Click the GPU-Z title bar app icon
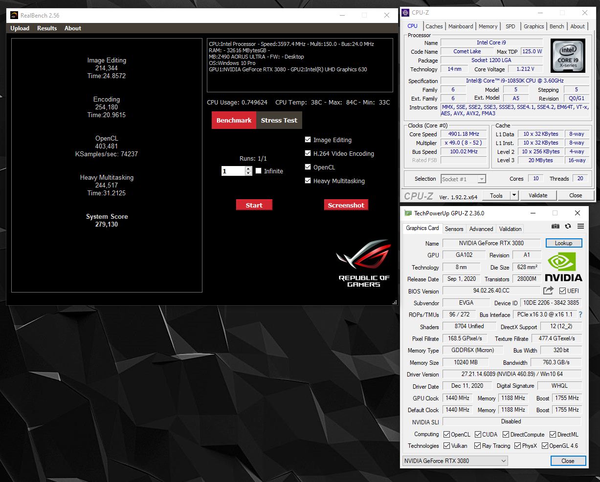 pyautogui.click(x=408, y=213)
